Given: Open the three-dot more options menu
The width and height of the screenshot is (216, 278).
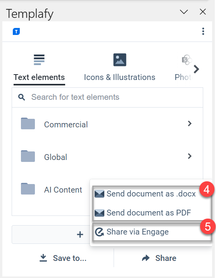Looking at the screenshot, I should (x=203, y=31).
